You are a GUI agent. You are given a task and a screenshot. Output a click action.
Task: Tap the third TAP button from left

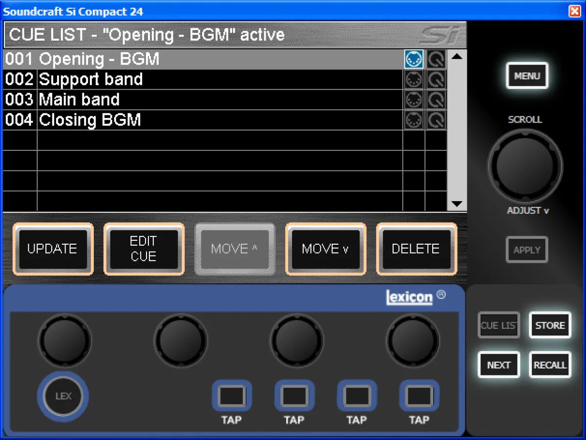356,396
